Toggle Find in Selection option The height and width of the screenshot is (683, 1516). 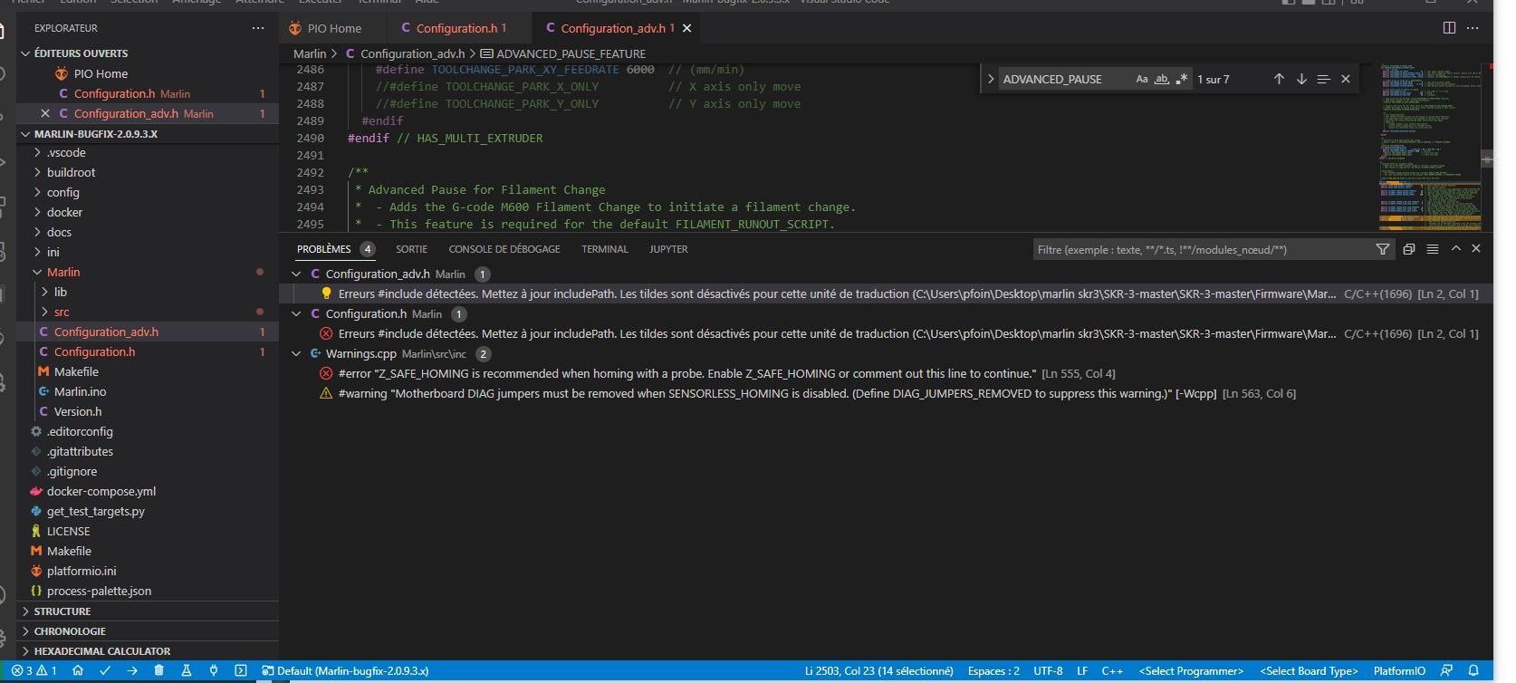click(x=1323, y=79)
